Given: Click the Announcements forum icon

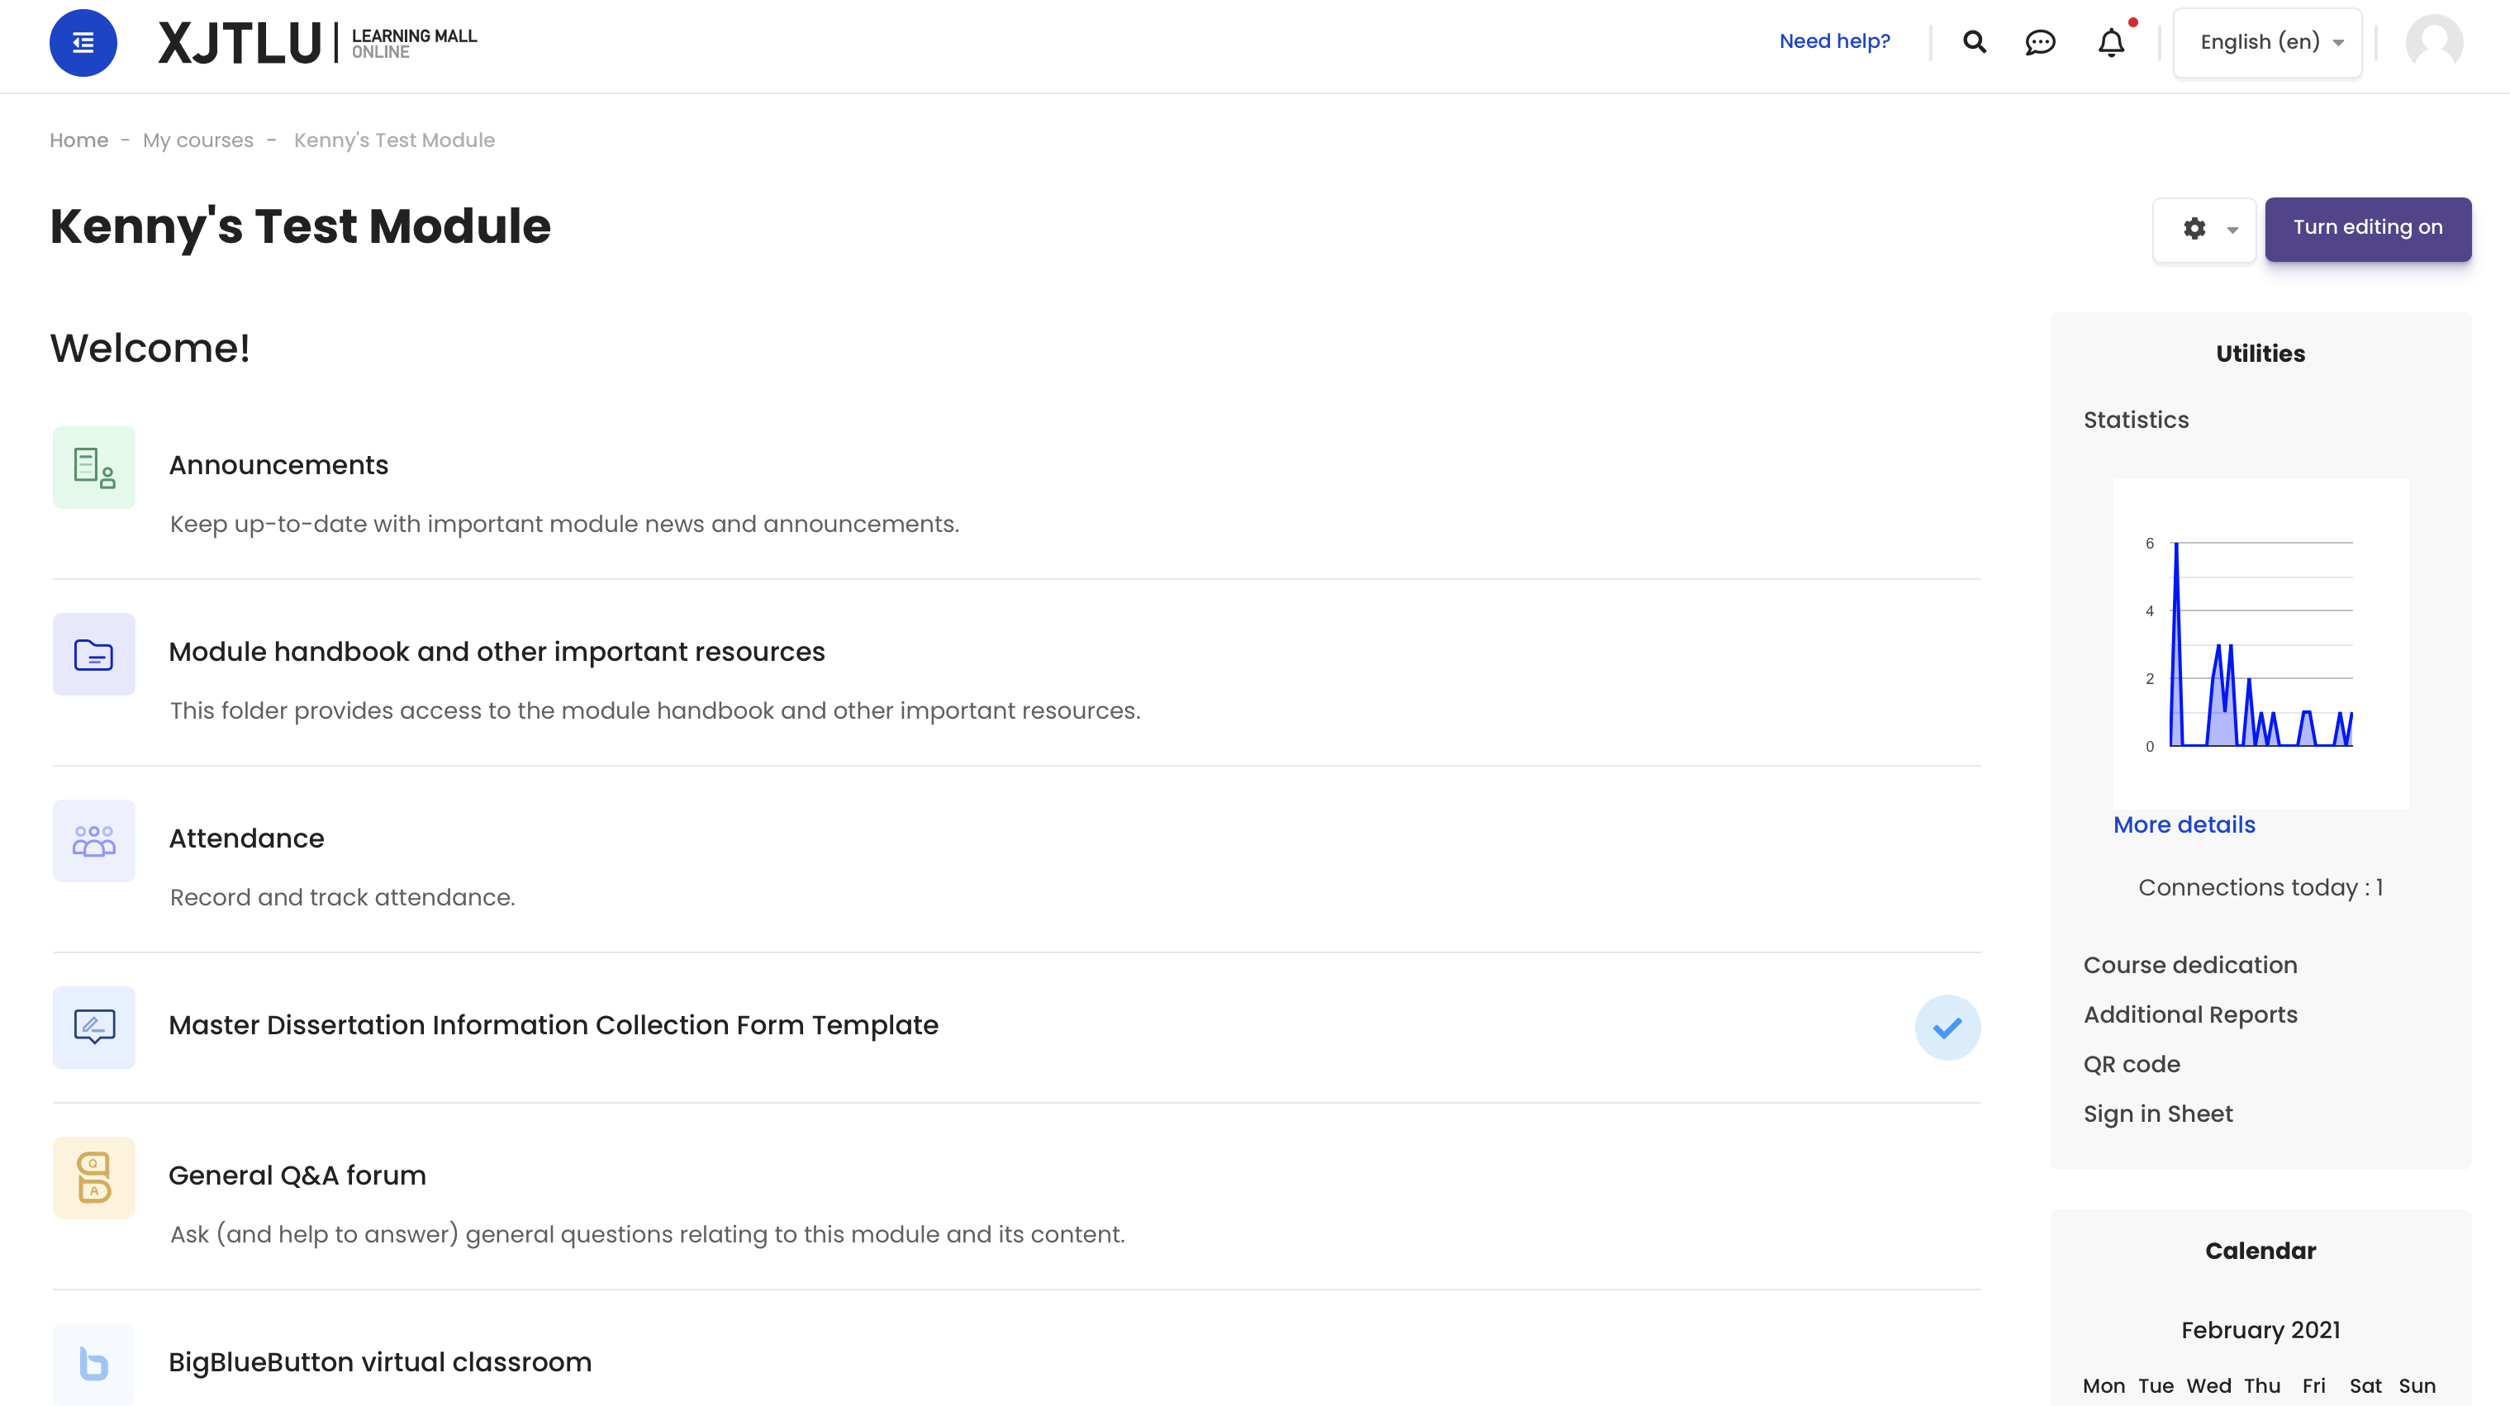Looking at the screenshot, I should click(x=93, y=467).
